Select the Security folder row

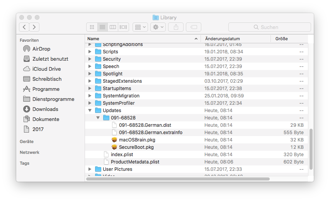(197, 59)
